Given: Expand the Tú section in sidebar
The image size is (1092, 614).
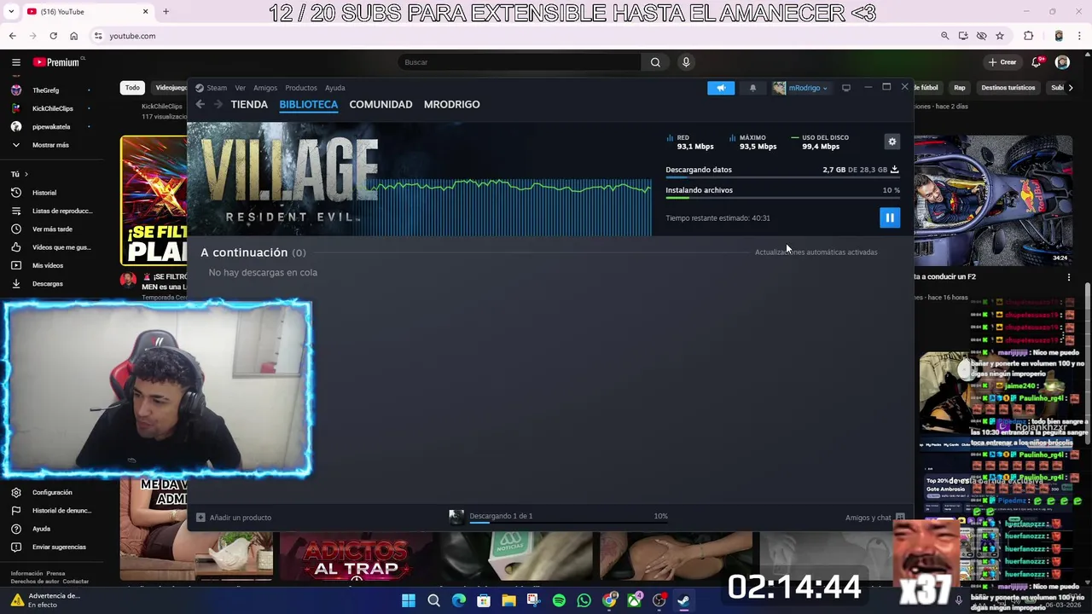Looking at the screenshot, I should pos(19,174).
